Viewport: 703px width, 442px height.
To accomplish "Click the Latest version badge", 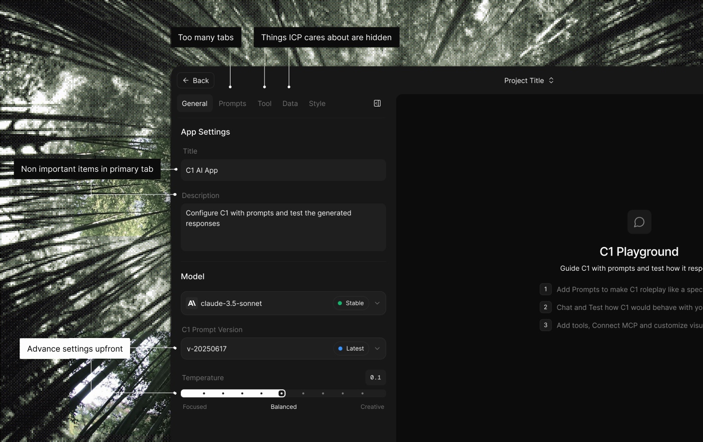I will point(351,349).
